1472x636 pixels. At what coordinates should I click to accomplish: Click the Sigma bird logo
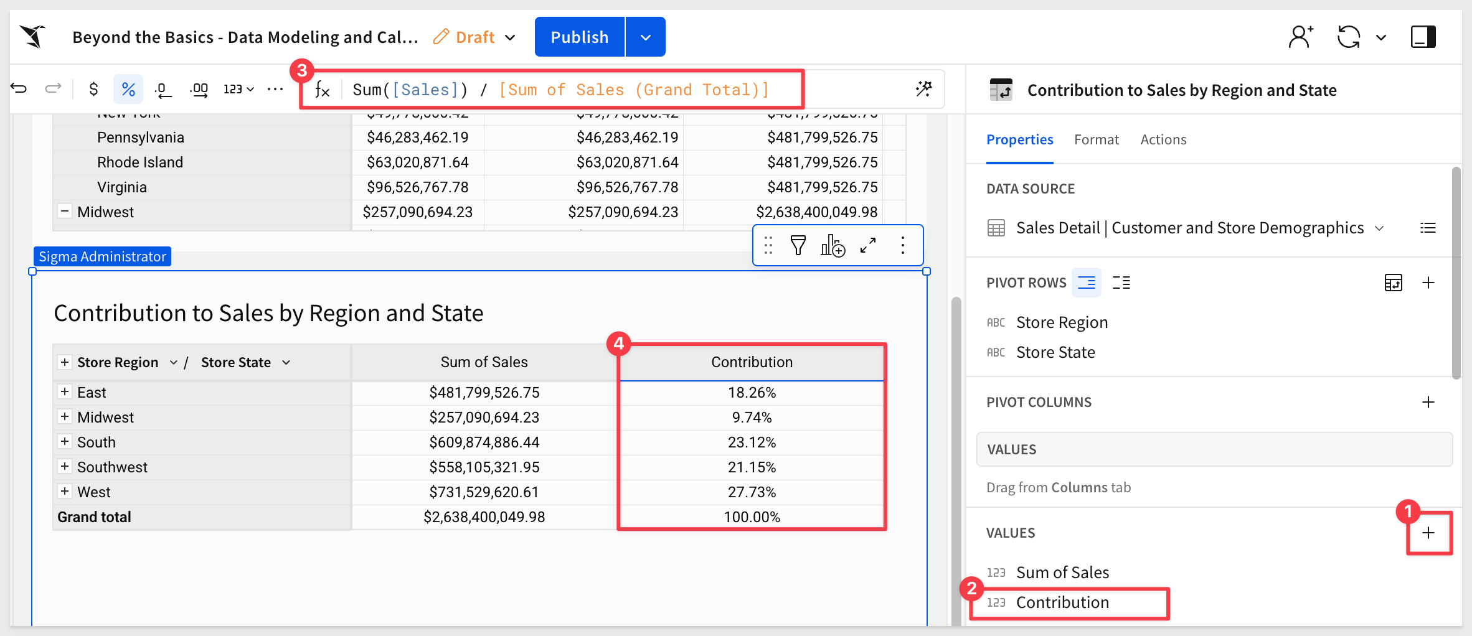pyautogui.click(x=33, y=37)
